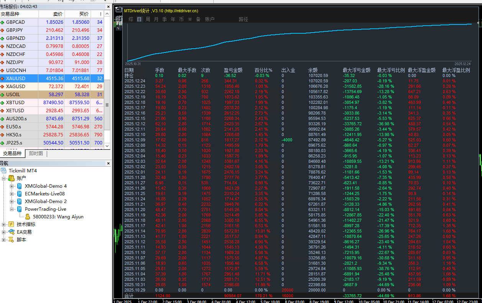
Task: Close the 导航 Navigator panel
Action: (x=108, y=164)
